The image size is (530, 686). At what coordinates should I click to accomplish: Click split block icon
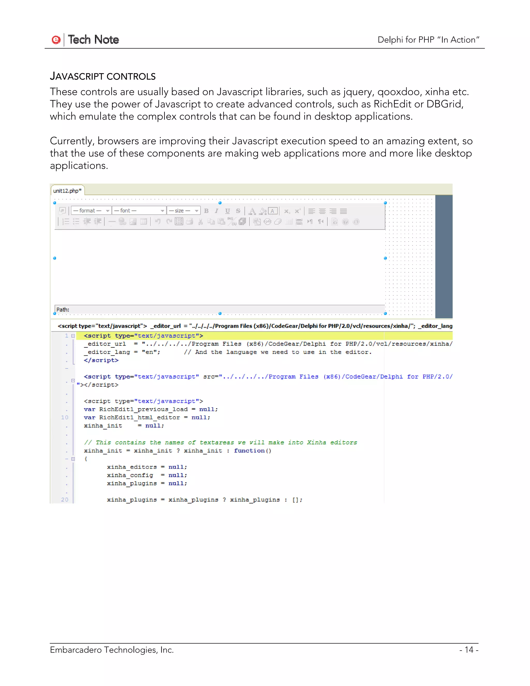[299, 222]
